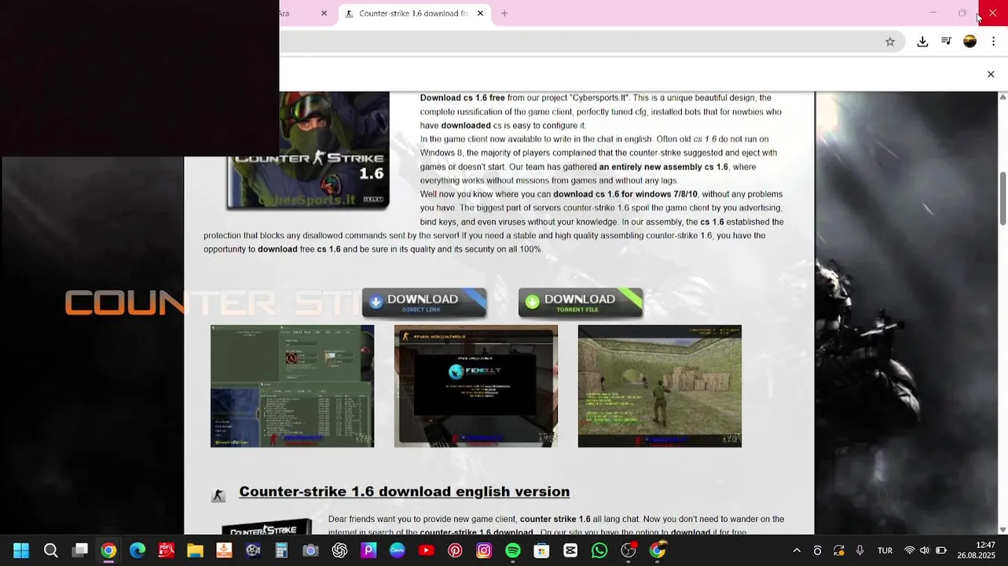
Task: Open YouTube from taskbar
Action: (x=426, y=551)
